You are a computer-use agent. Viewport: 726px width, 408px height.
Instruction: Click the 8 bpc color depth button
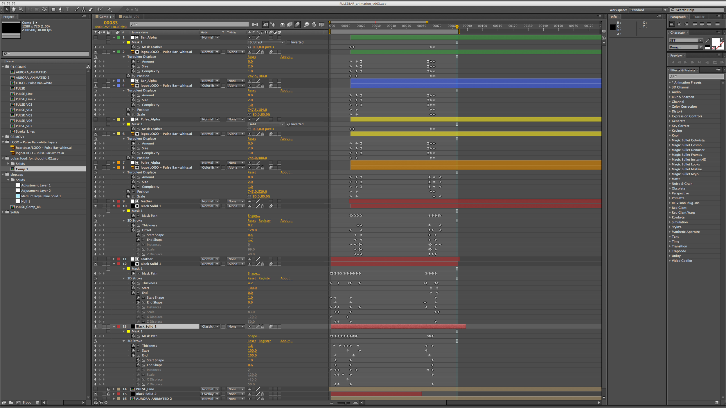pyautogui.click(x=27, y=402)
